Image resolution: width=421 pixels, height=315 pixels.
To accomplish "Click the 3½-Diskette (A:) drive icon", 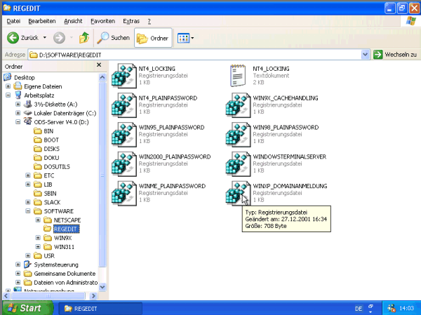I will (28, 105).
